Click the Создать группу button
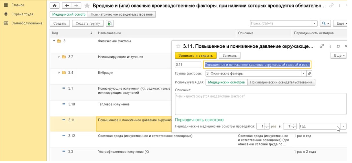Image resolution: width=352 pixels, height=163 pixels. [x=88, y=24]
